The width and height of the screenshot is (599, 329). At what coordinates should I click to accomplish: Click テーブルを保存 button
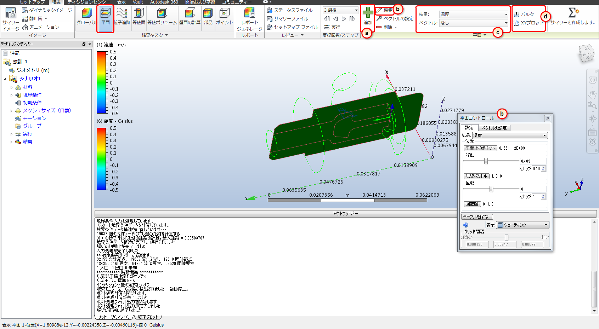point(477,217)
